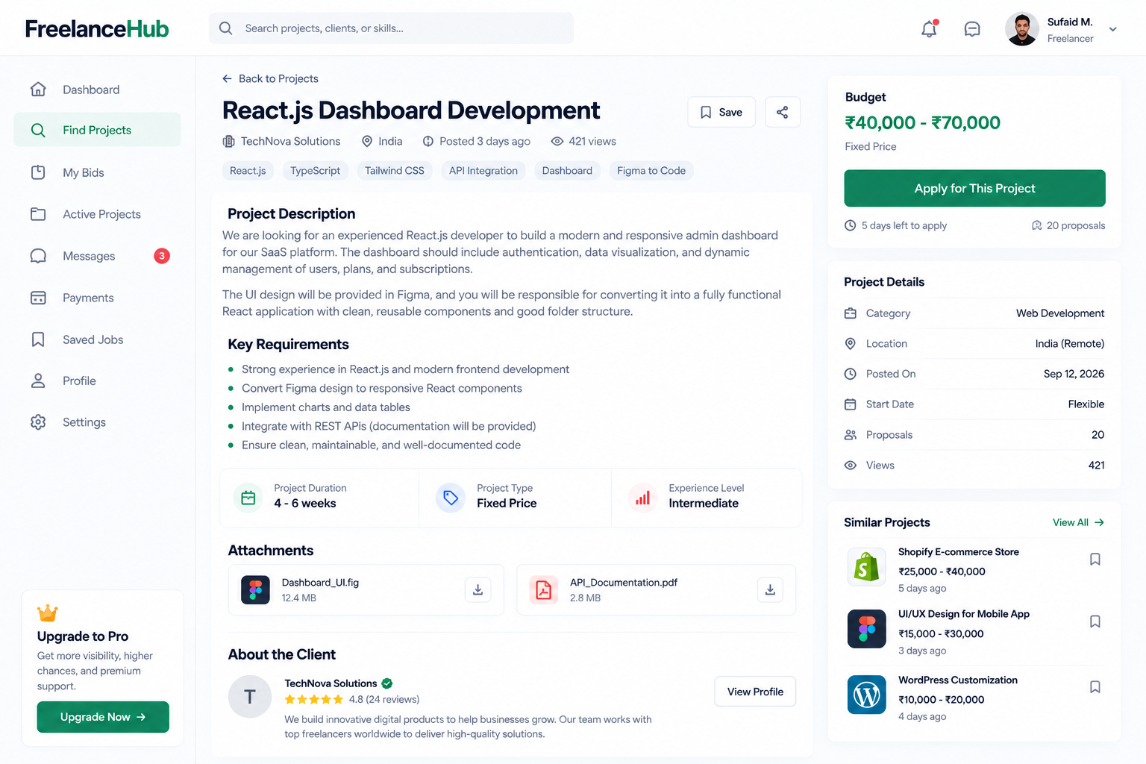This screenshot has width=1146, height=764.
Task: Go Back to Projects
Action: tap(270, 78)
